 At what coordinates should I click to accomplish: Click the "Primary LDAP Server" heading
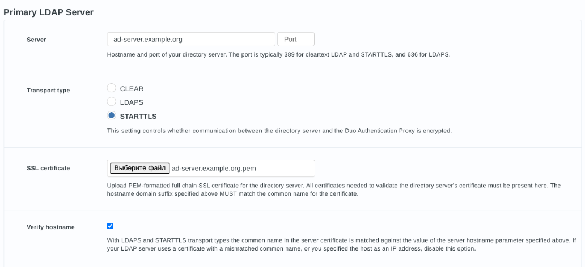pos(48,12)
